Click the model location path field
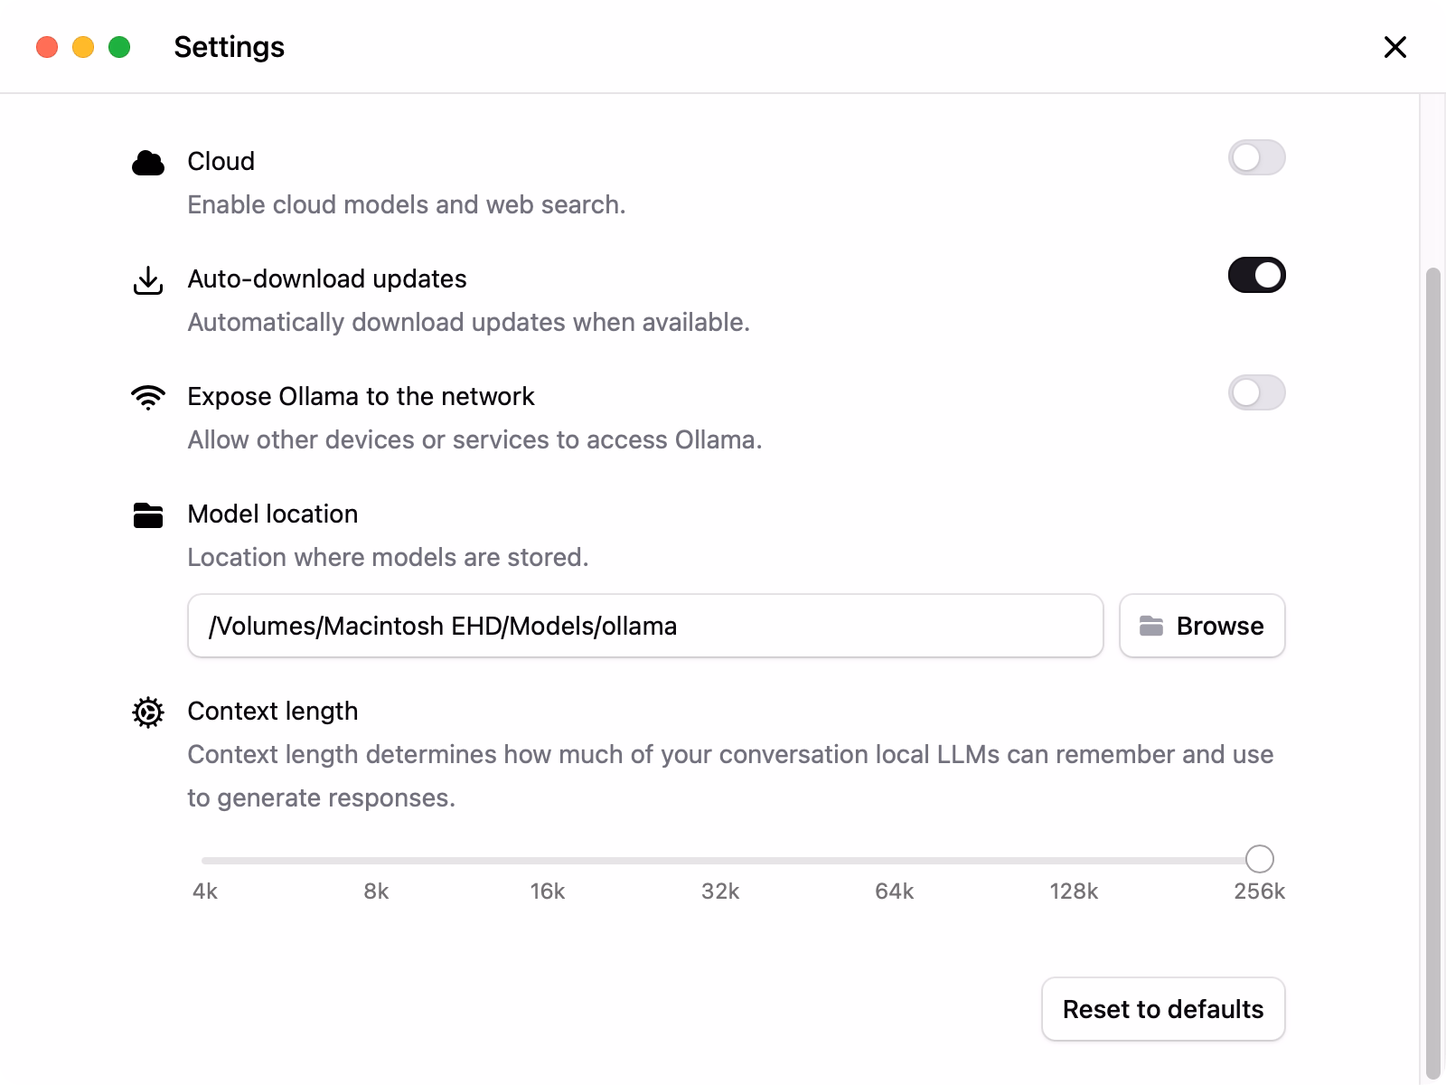Viewport: 1446px width, 1085px height. (645, 626)
